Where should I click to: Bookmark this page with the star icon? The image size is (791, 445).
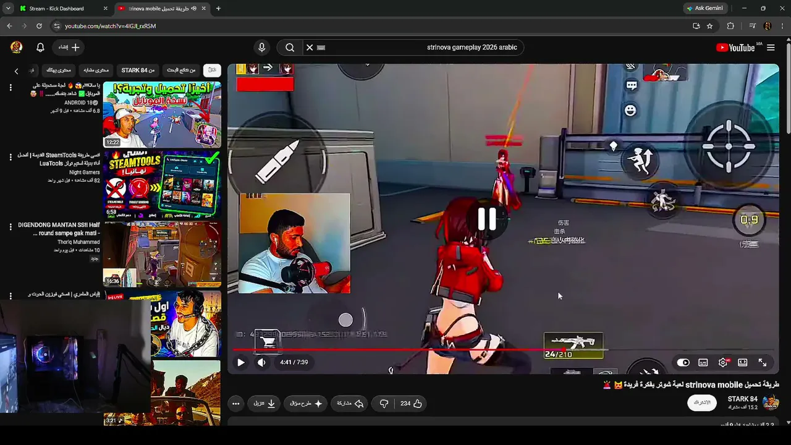pos(710,26)
